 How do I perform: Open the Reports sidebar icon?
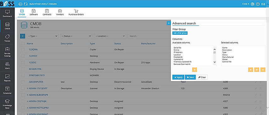[7, 78]
